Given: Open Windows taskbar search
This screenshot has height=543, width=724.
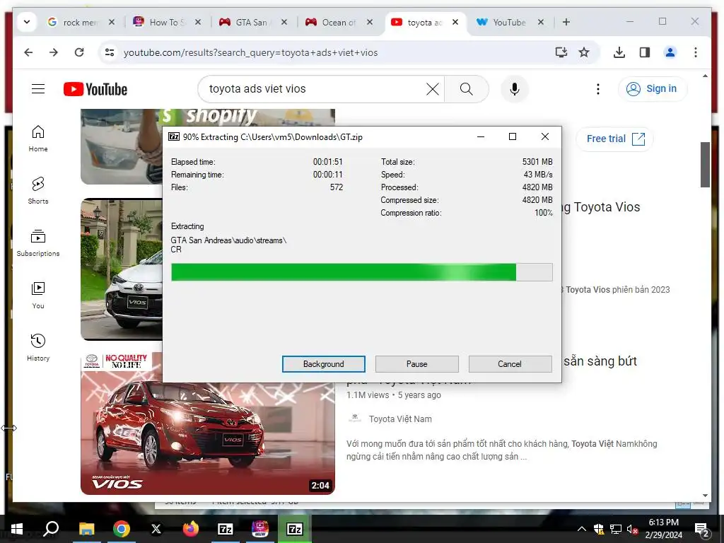Looking at the screenshot, I should pos(51,529).
